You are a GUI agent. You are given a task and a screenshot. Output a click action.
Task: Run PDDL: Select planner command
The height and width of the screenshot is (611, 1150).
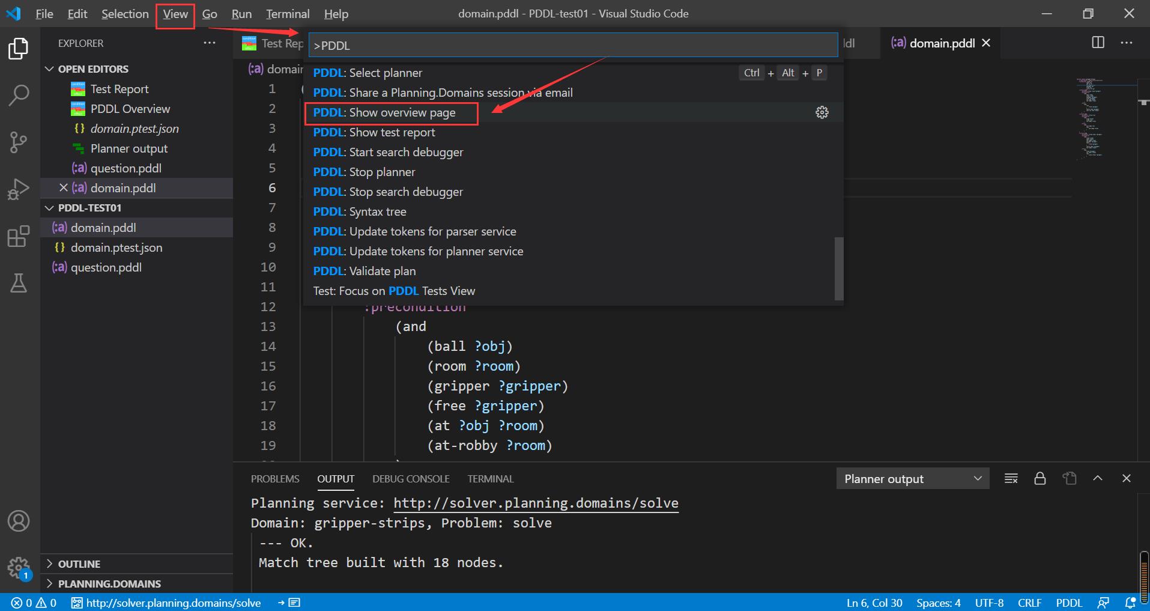(x=573, y=73)
